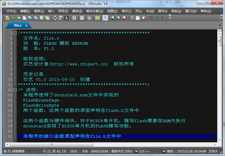This screenshot has height=156, width=225.
Task: Click the first blue open folder icon
Action: (x=30, y=18)
